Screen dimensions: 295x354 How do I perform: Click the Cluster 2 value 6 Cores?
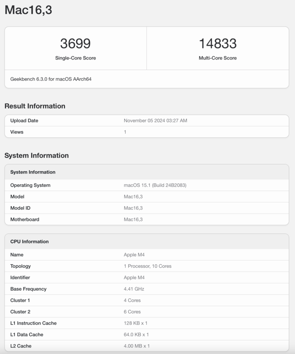click(132, 312)
